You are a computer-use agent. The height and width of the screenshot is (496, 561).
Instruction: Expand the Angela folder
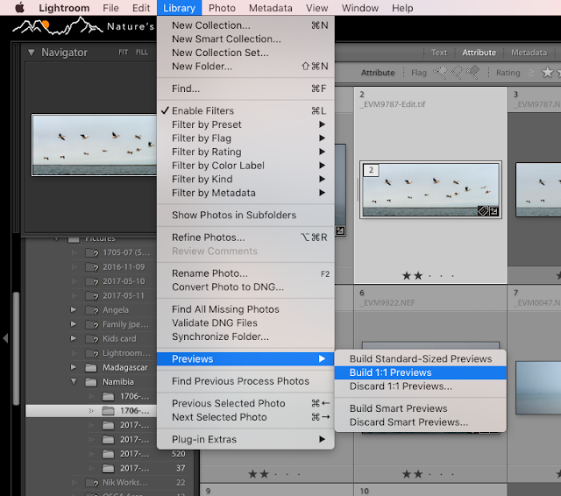coord(74,309)
